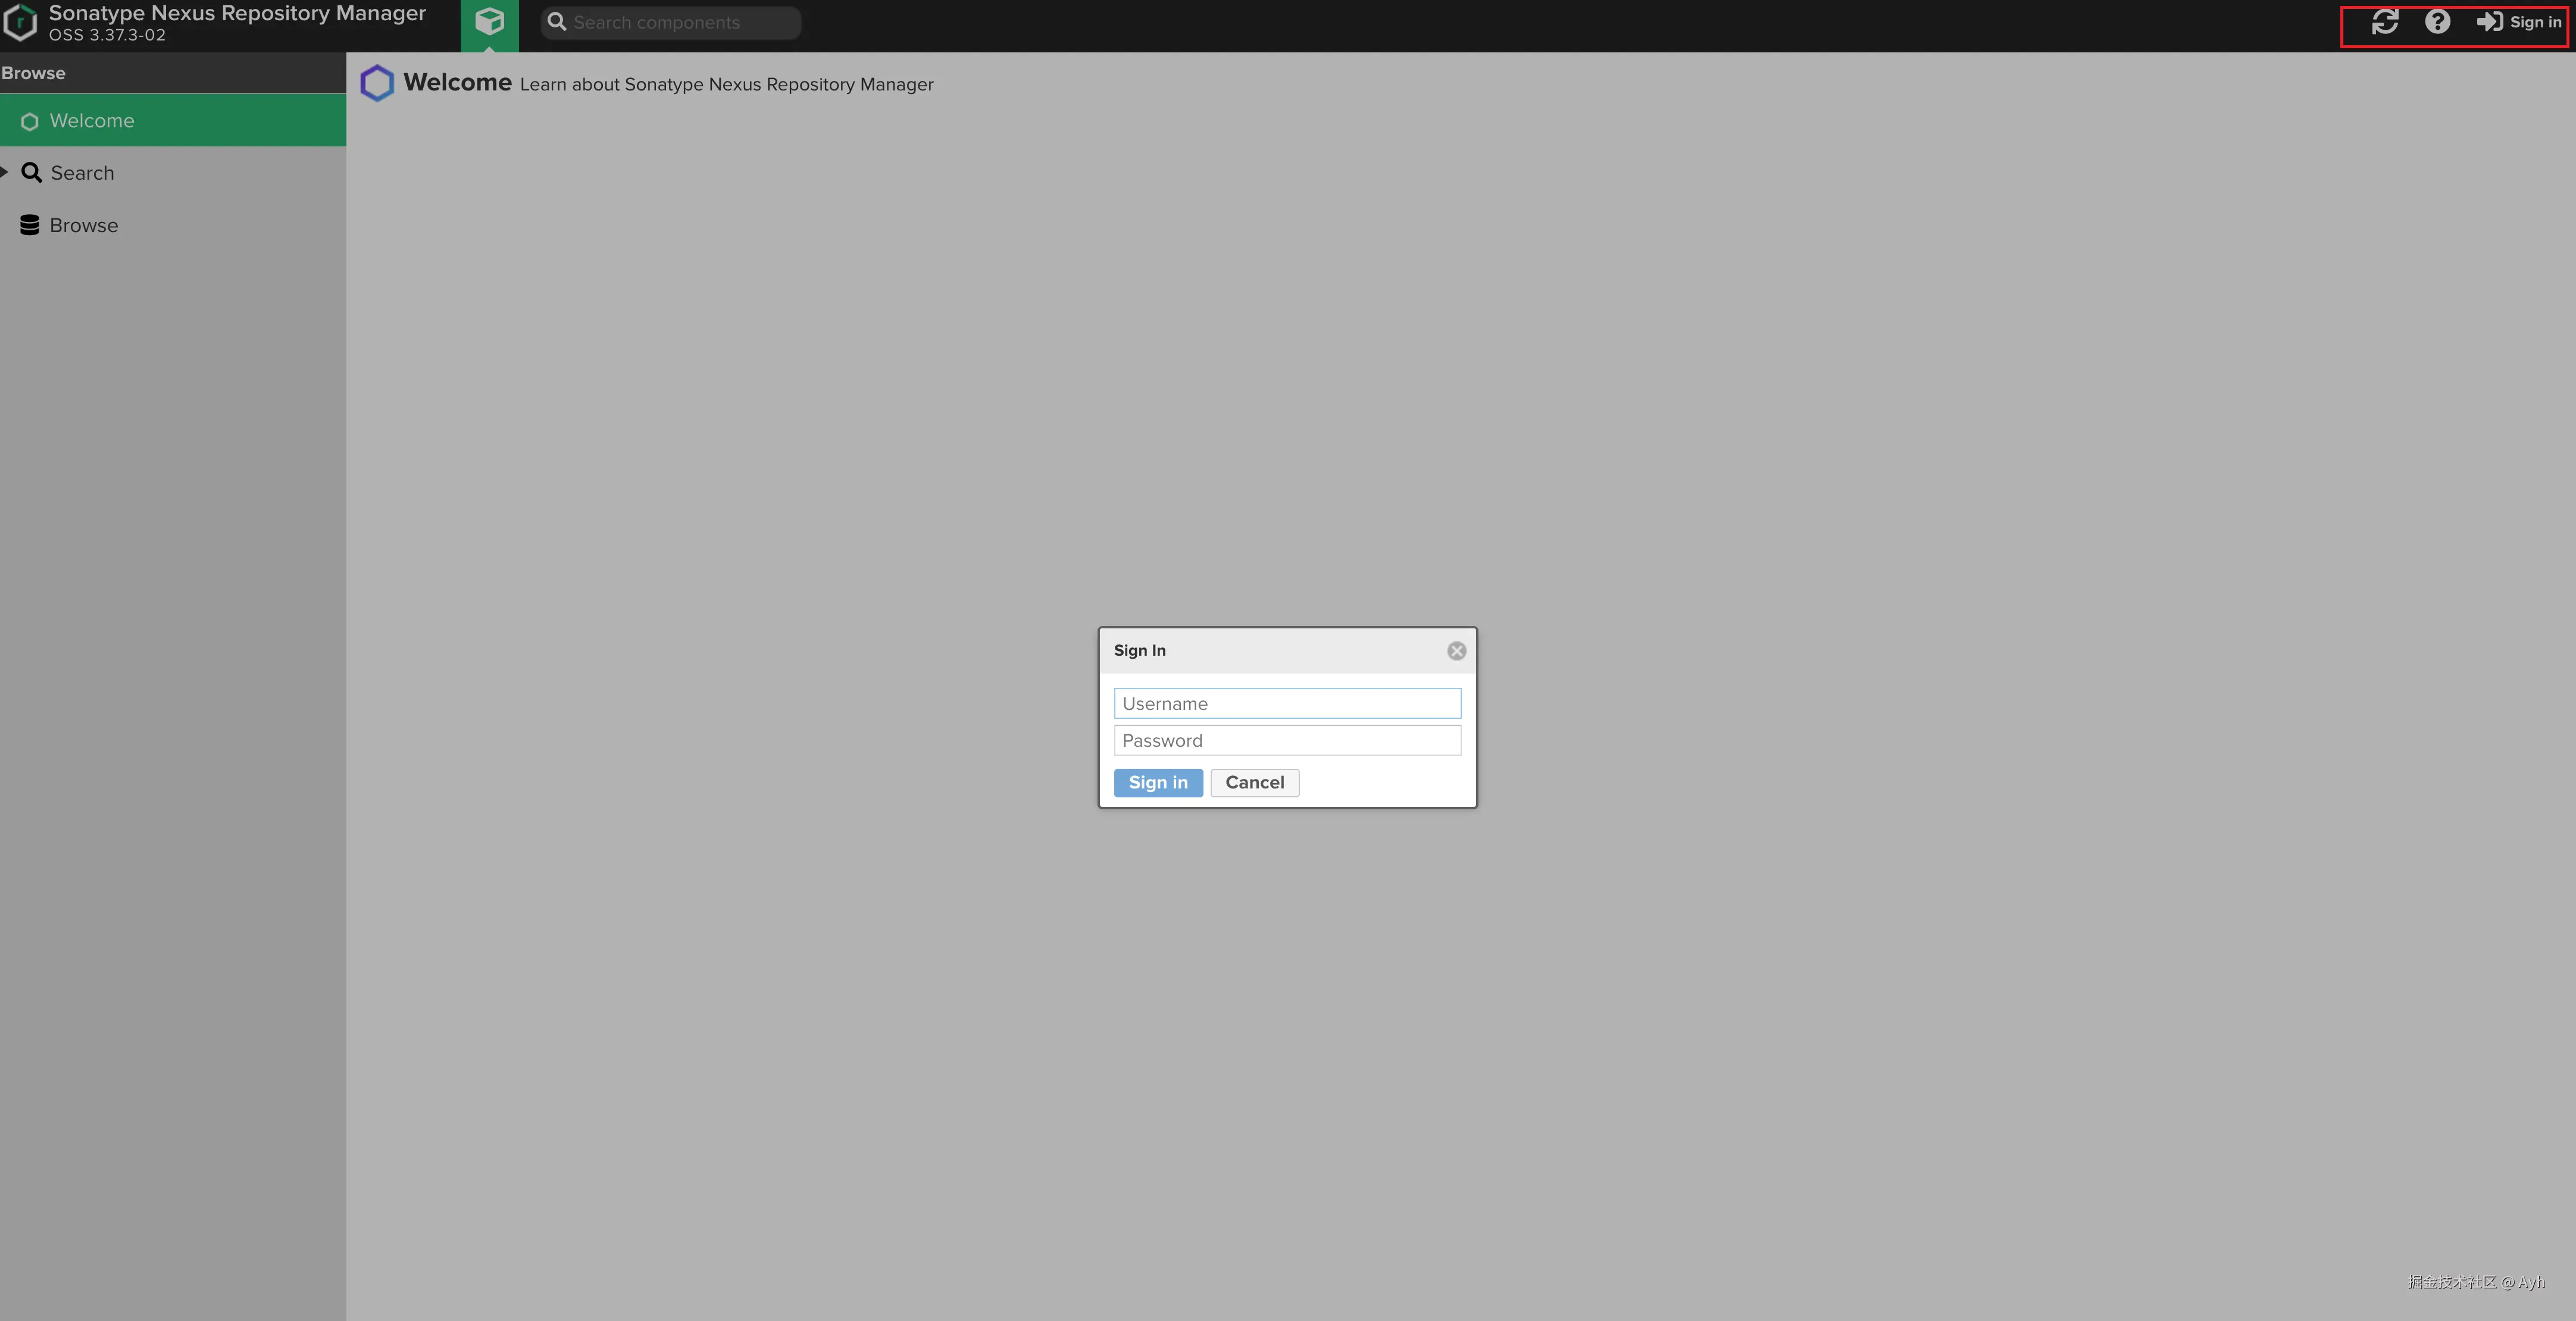
Task: Focus the Password field
Action: point(1287,741)
